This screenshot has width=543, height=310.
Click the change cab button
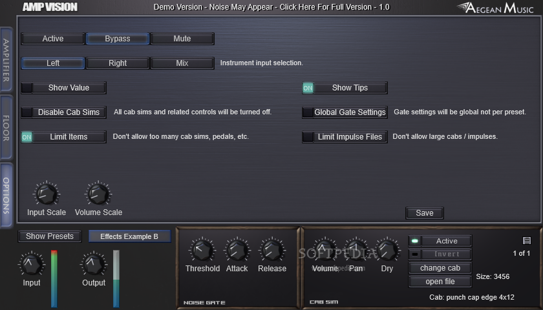[440, 268]
